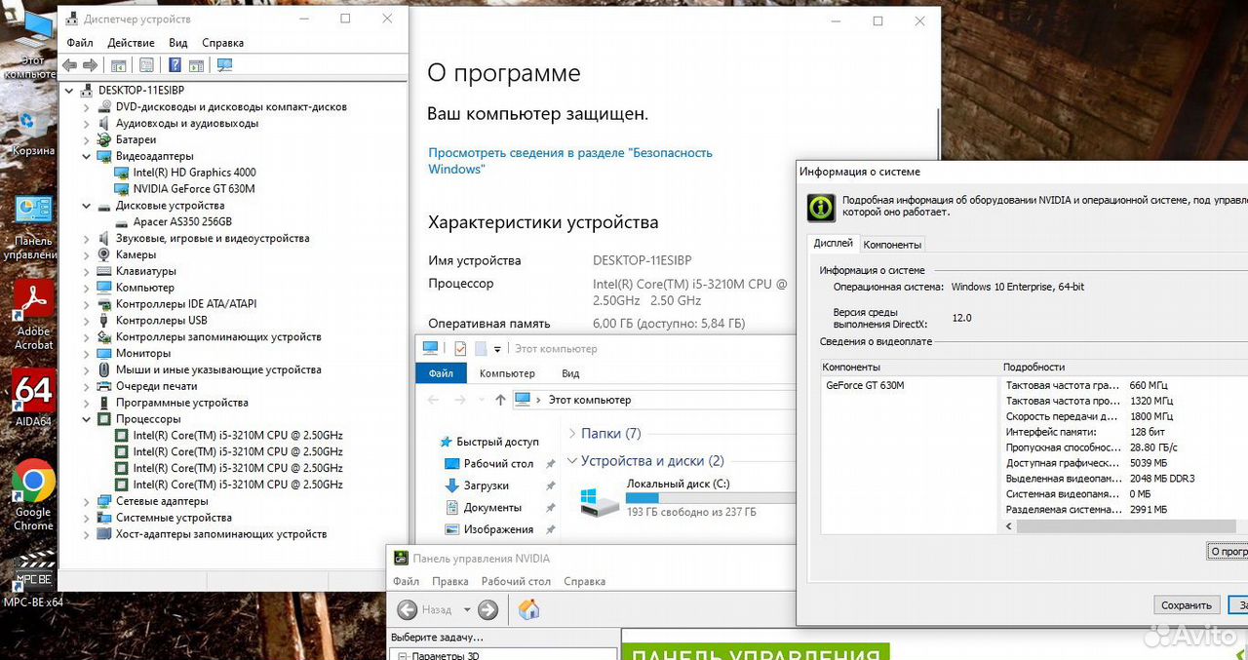The image size is (1248, 660).
Task: Select the NVIDIA GeForce GT 630M adapter
Action: click(x=194, y=189)
